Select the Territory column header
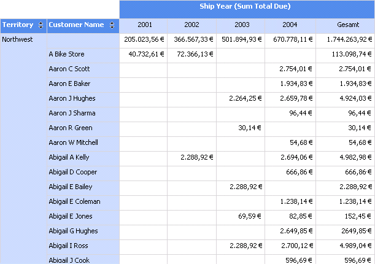This screenshot has width=375, height=264. (x=18, y=25)
